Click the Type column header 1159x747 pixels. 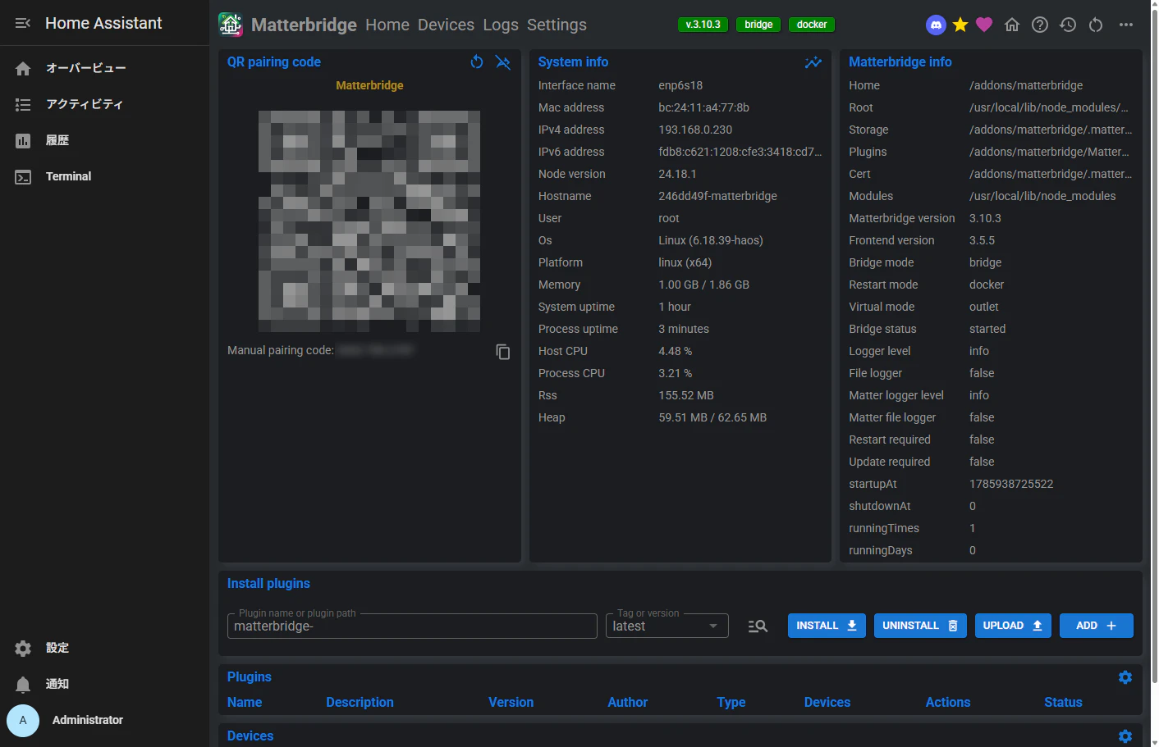731,703
